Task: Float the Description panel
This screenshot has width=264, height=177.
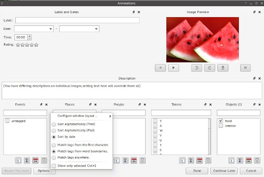Action: point(254,78)
